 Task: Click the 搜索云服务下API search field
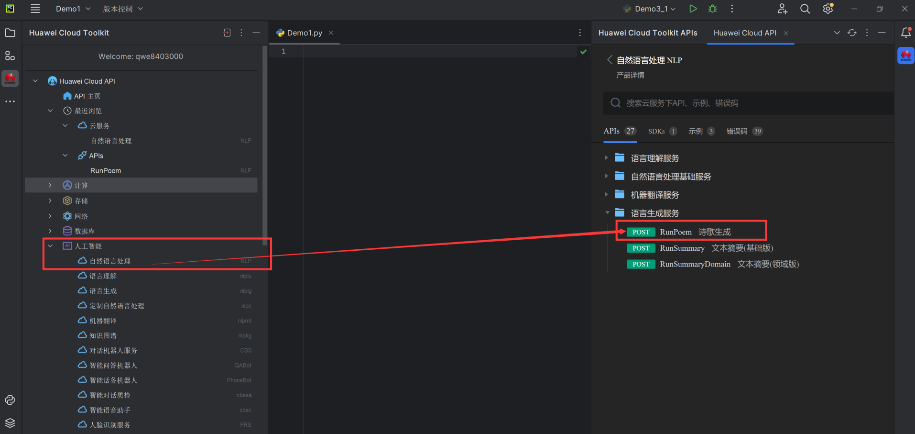click(x=748, y=103)
